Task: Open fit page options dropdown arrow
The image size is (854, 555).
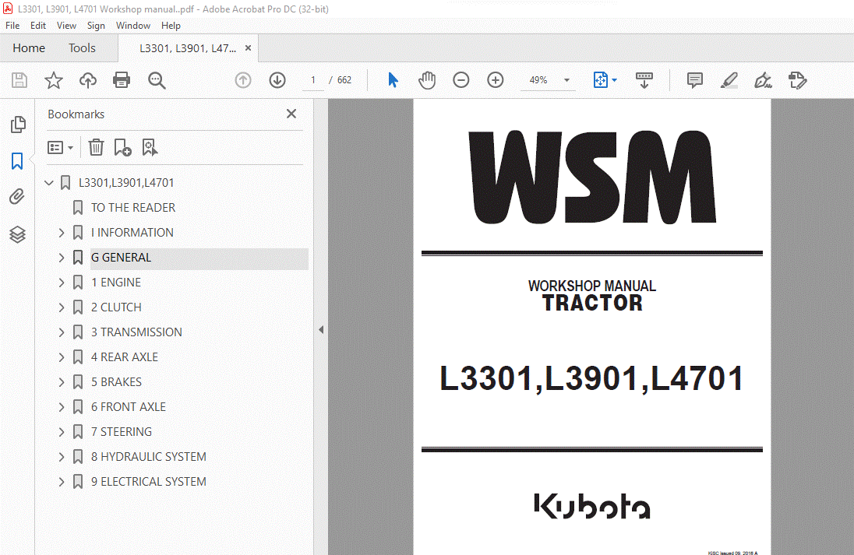Action: coord(614,80)
